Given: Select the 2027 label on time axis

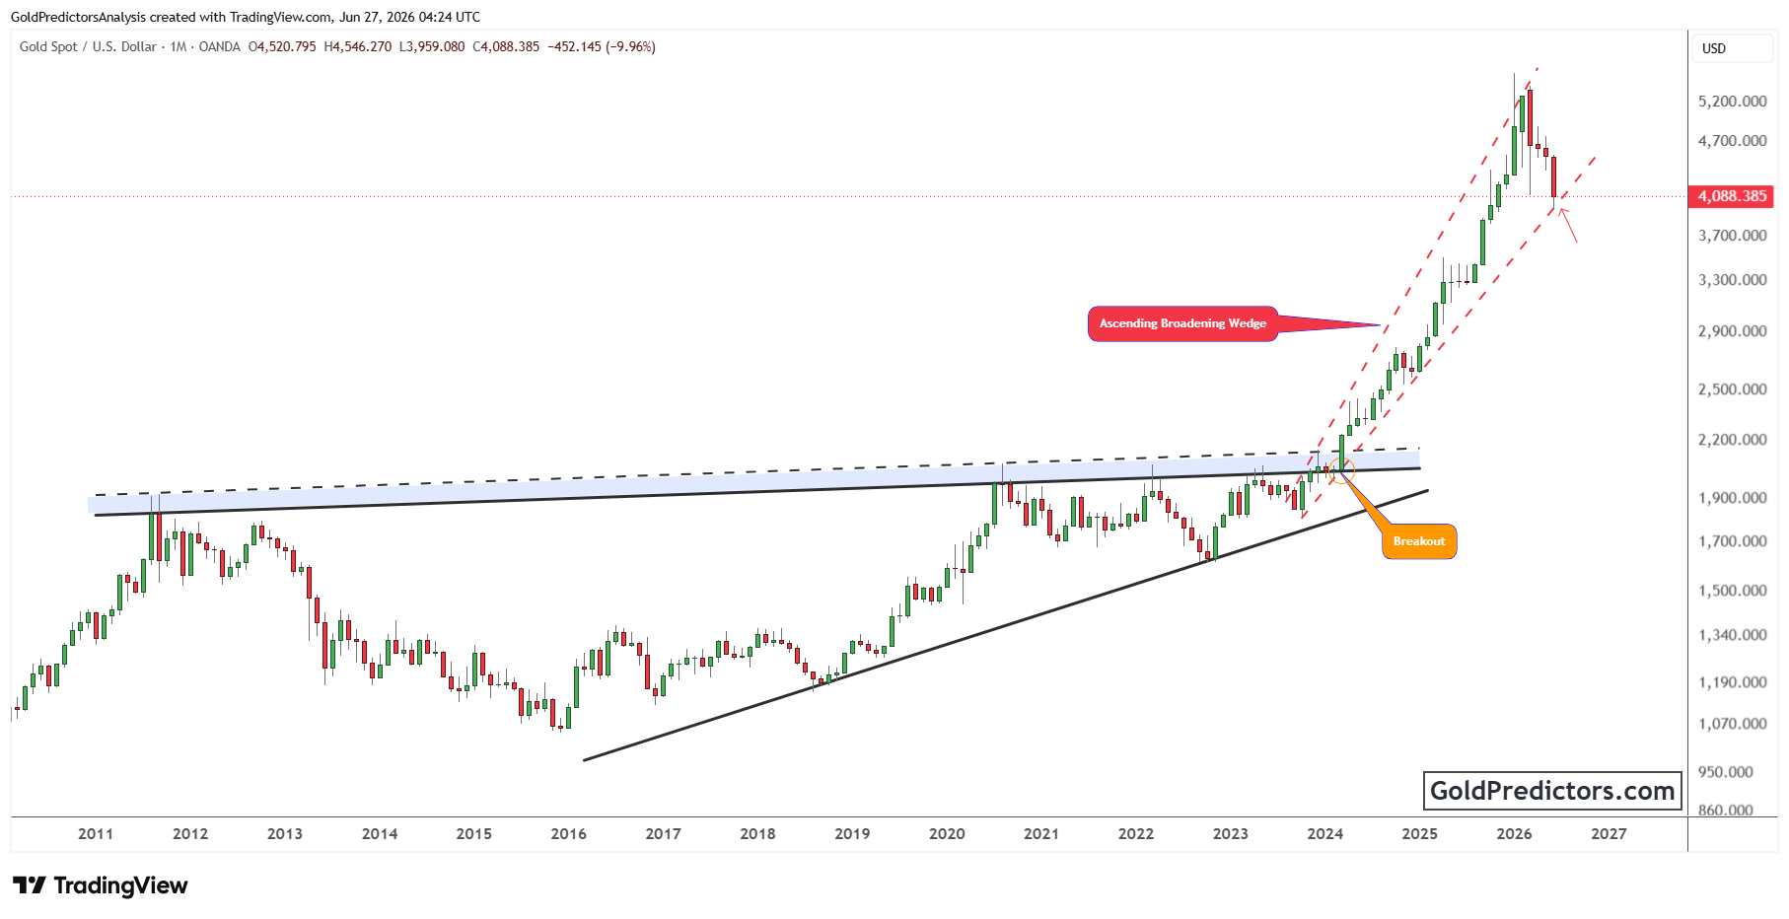Looking at the screenshot, I should click(x=1609, y=834).
